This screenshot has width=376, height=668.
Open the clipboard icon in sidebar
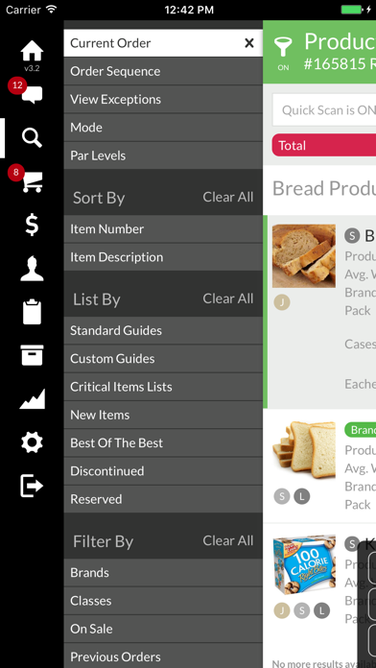(32, 312)
